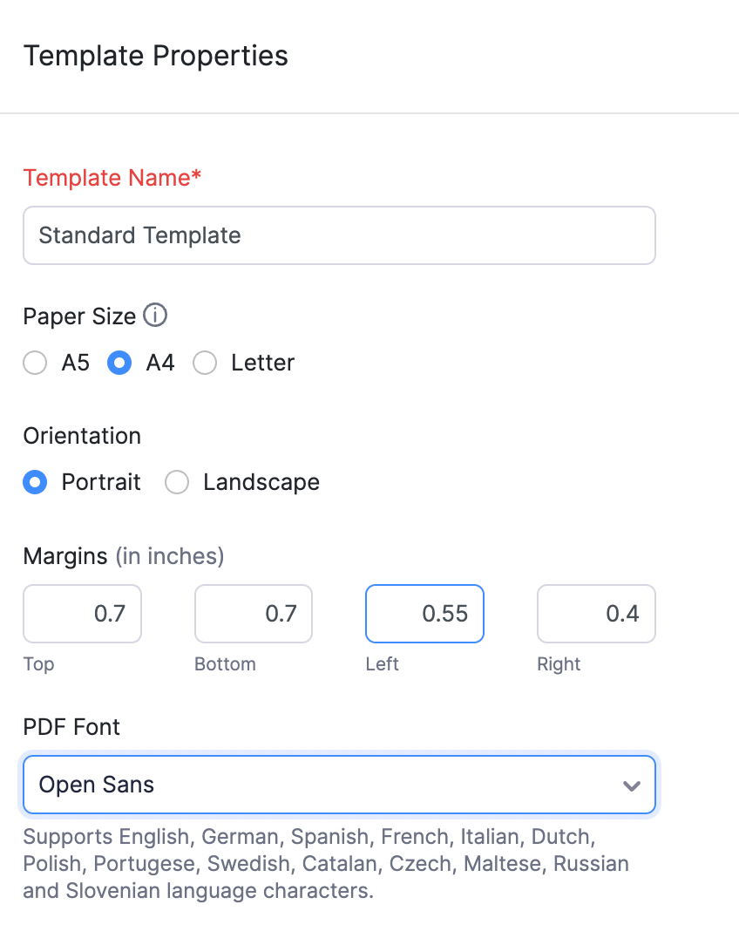The height and width of the screenshot is (945, 739).
Task: Expand the font selector chevron
Action: 631,785
